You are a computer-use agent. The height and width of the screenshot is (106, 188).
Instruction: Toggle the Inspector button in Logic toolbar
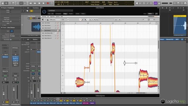click(6, 3)
